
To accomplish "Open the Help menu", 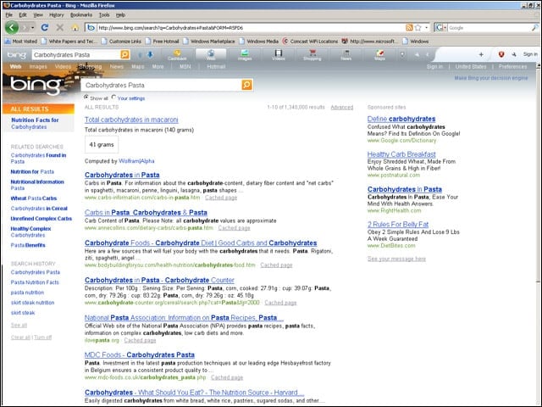I will pos(120,15).
